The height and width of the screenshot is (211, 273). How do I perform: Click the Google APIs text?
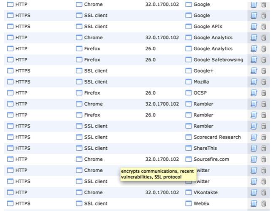tap(208, 27)
